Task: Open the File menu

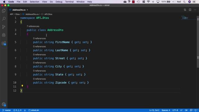Action: tap(18, 2)
